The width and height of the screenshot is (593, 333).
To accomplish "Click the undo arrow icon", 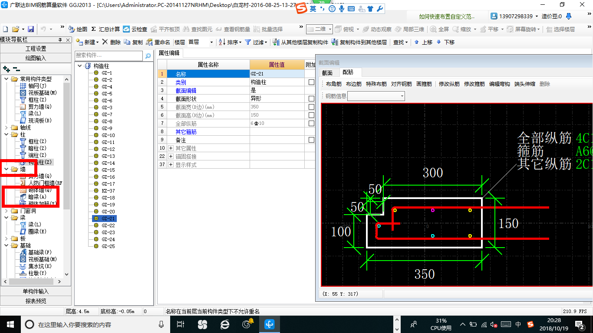I will click(43, 29).
